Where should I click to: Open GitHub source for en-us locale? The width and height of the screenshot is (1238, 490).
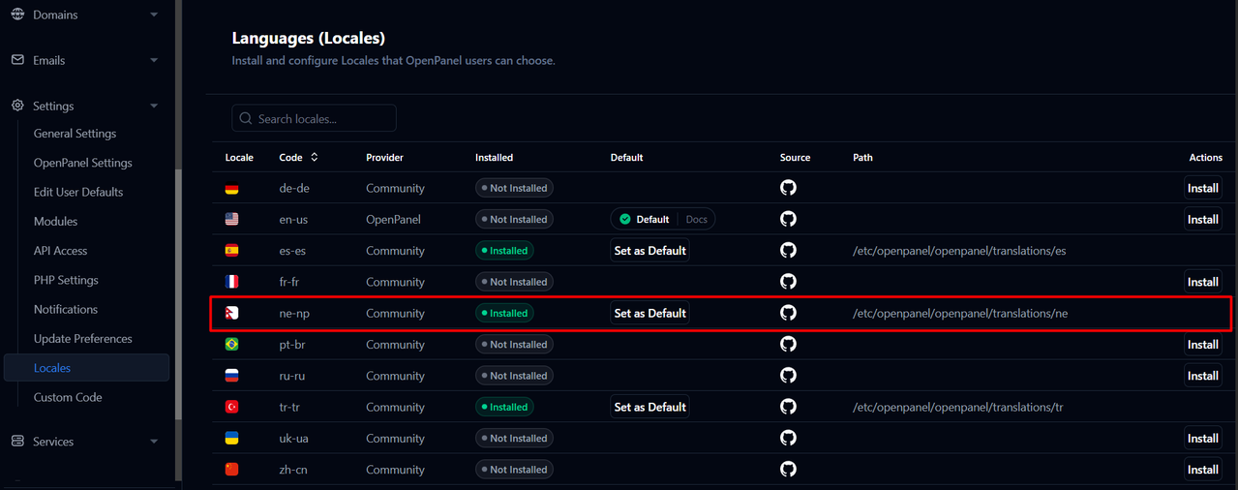coord(788,219)
